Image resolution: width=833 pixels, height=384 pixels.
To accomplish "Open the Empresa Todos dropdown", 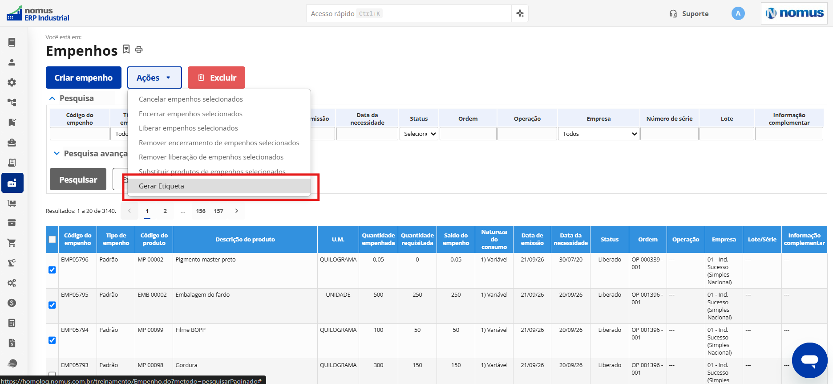I will pos(598,134).
